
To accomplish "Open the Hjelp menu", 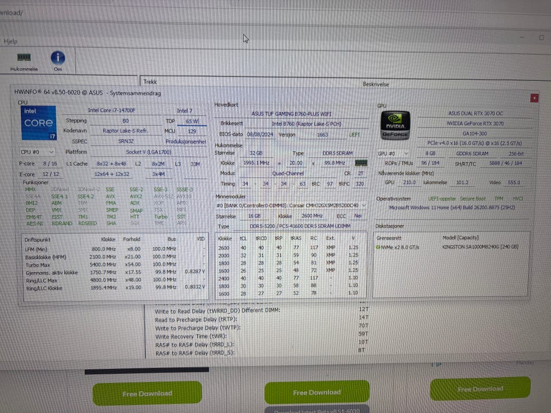I will pyautogui.click(x=10, y=41).
